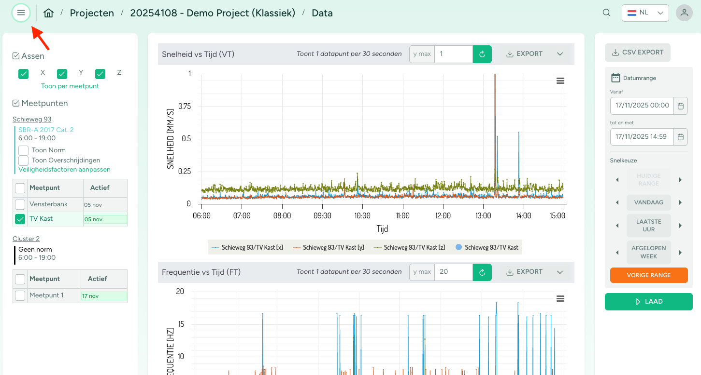Open Demo Project (Klassiek) breadcrumb
This screenshot has width=701, height=375.
click(x=213, y=13)
